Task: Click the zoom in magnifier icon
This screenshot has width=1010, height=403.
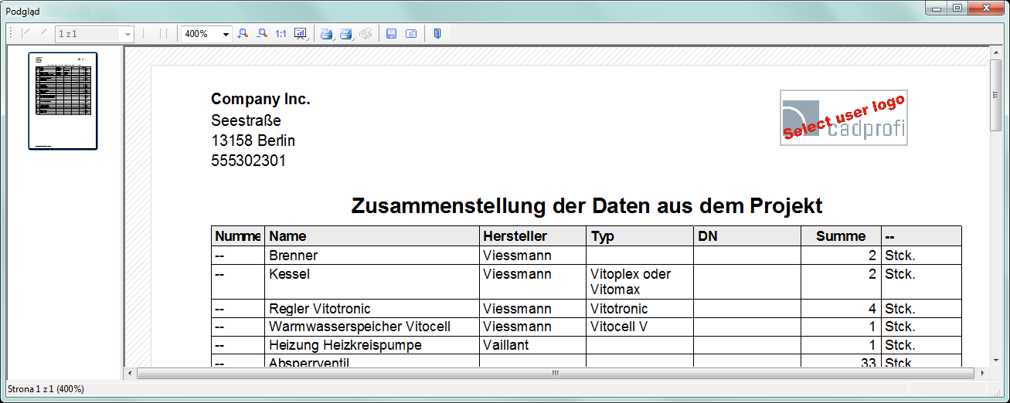Action: pos(243,34)
